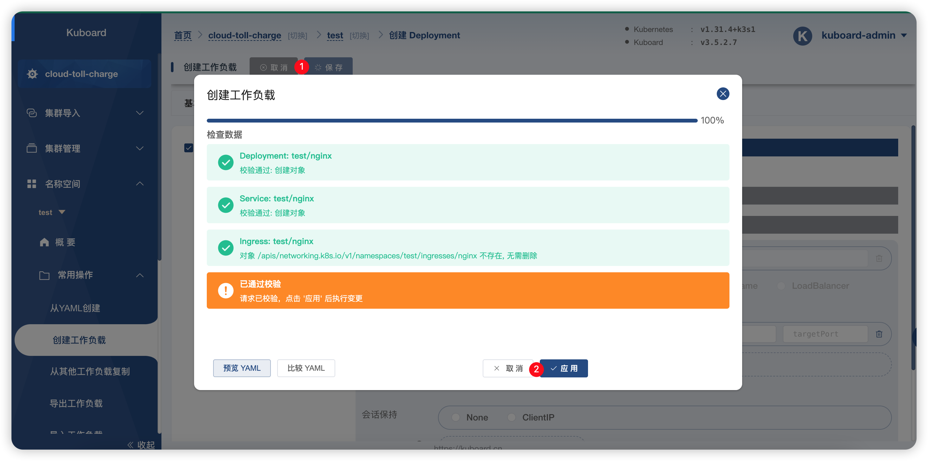Click the test breadcrumb link
This screenshot has height=461, width=928.
coord(335,35)
